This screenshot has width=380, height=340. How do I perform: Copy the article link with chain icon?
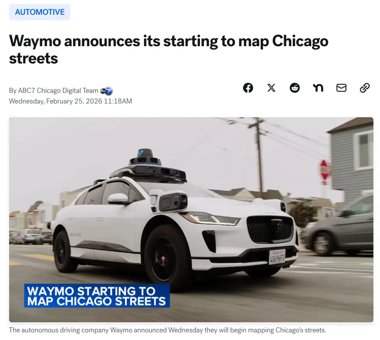[x=364, y=88]
